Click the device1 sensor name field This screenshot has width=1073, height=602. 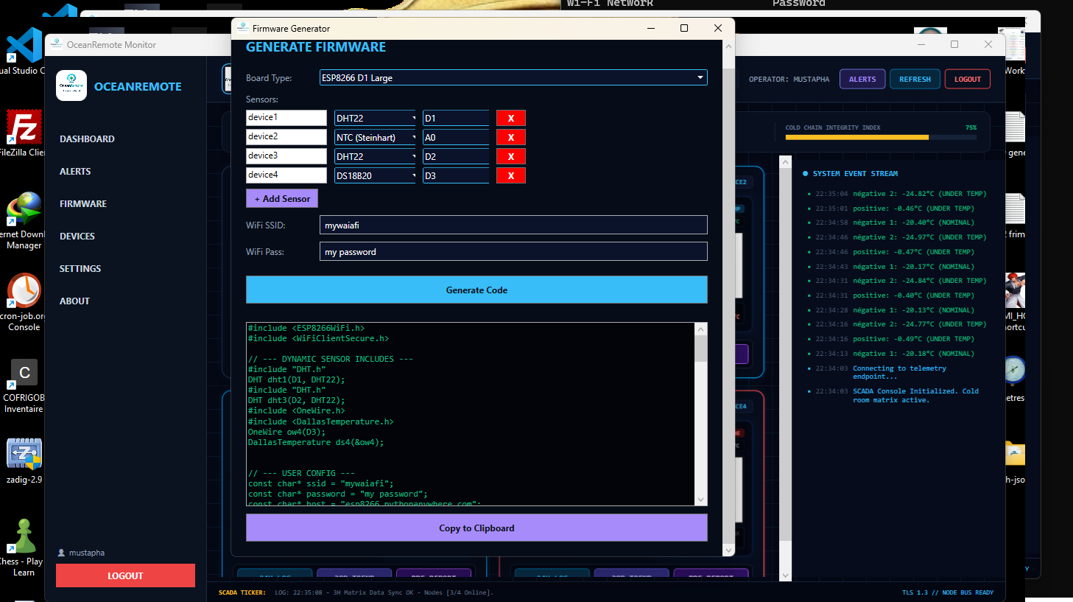tap(286, 117)
